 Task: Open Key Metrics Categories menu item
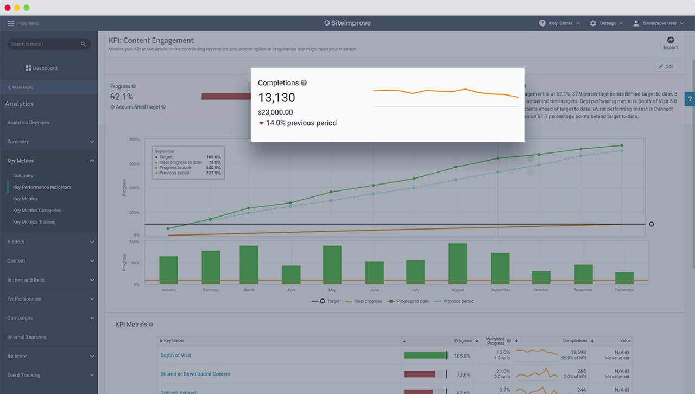[37, 211]
